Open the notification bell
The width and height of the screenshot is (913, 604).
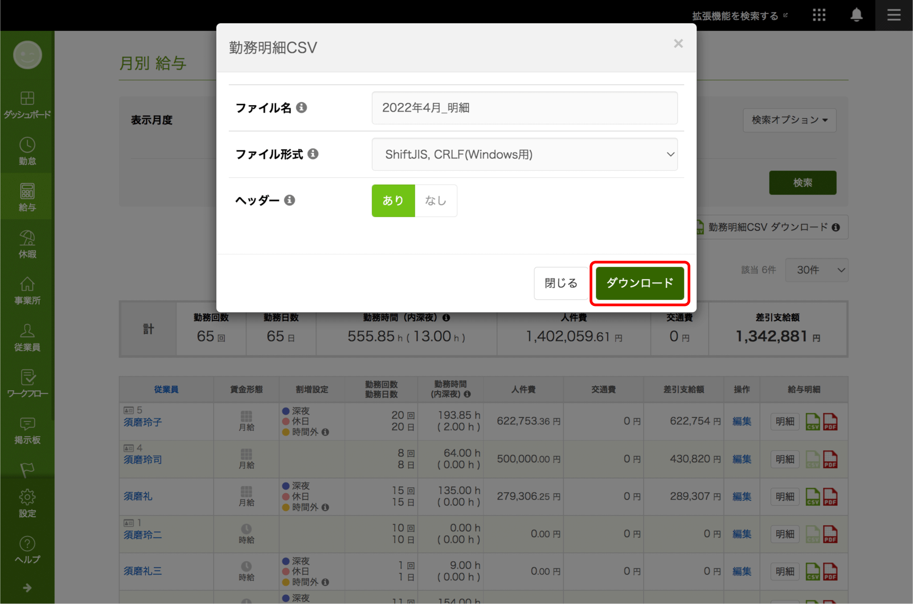pos(856,15)
